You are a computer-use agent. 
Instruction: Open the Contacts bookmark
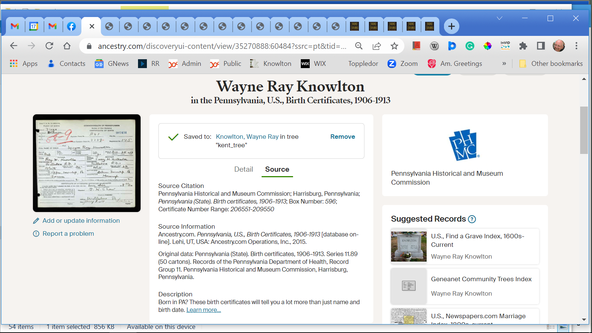point(67,64)
